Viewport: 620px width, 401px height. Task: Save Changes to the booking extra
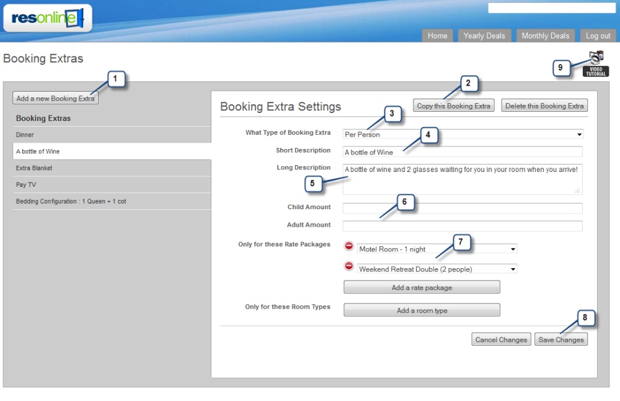561,340
